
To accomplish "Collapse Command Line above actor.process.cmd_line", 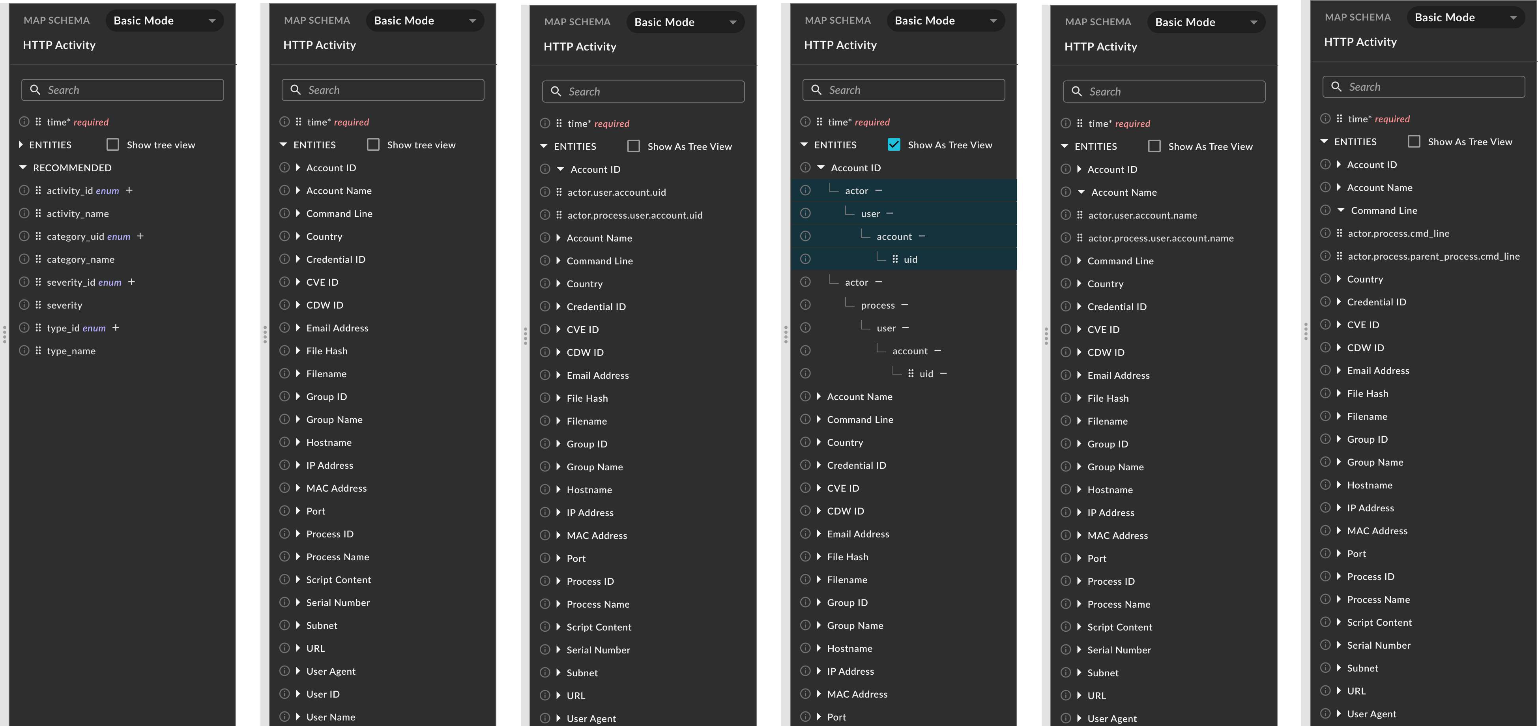I will pyautogui.click(x=1341, y=210).
